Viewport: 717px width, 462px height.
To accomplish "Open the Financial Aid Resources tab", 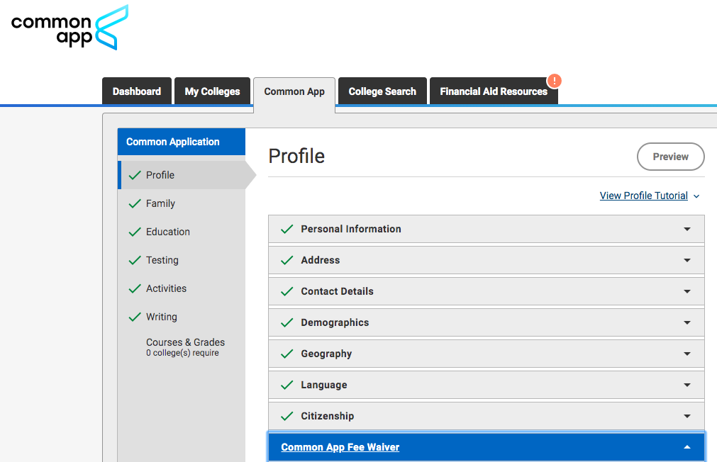I will tap(494, 91).
